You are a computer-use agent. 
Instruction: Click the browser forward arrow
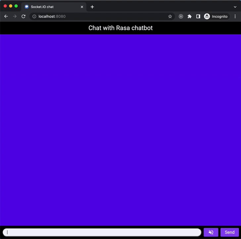[15, 16]
